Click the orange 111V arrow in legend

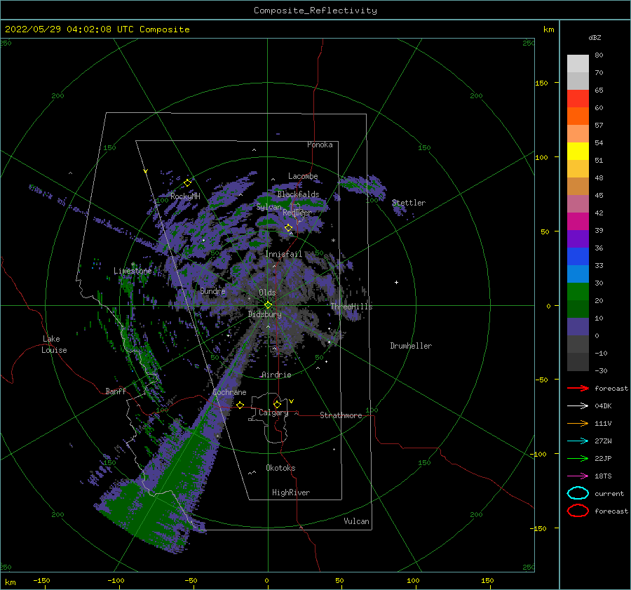click(x=578, y=423)
